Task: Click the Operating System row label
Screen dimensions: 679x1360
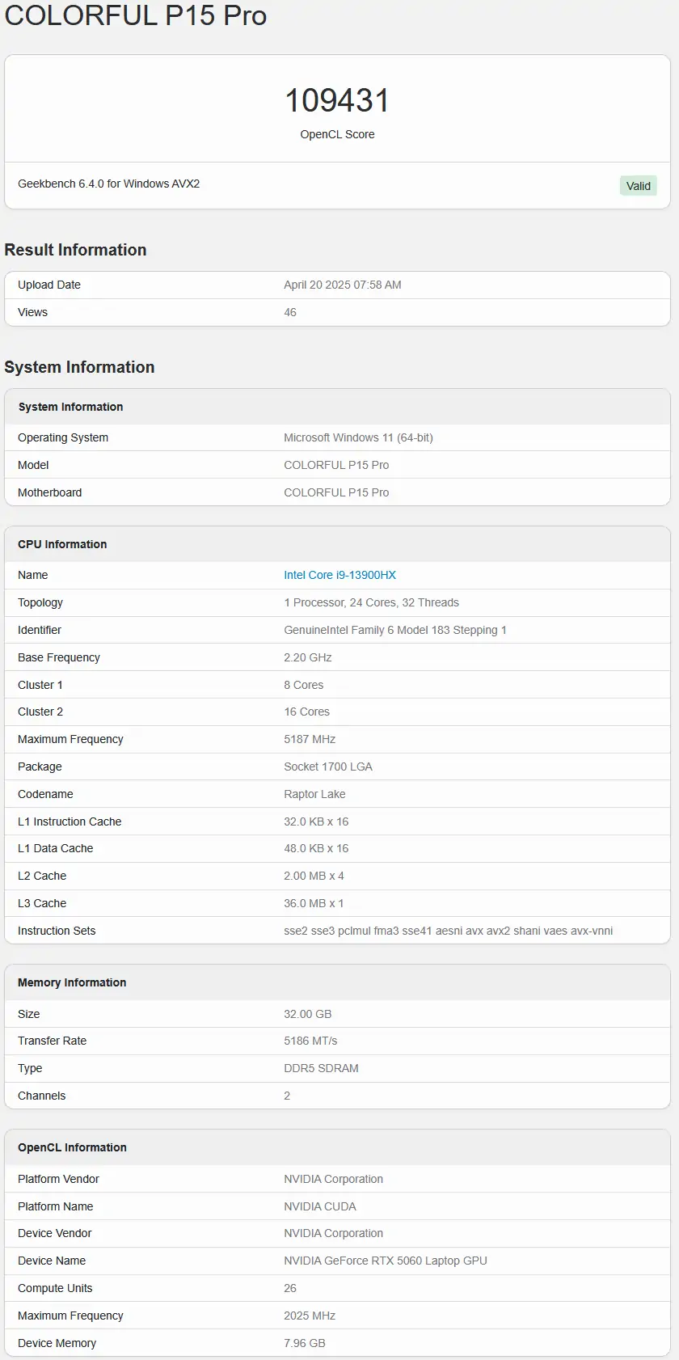Action: point(63,437)
